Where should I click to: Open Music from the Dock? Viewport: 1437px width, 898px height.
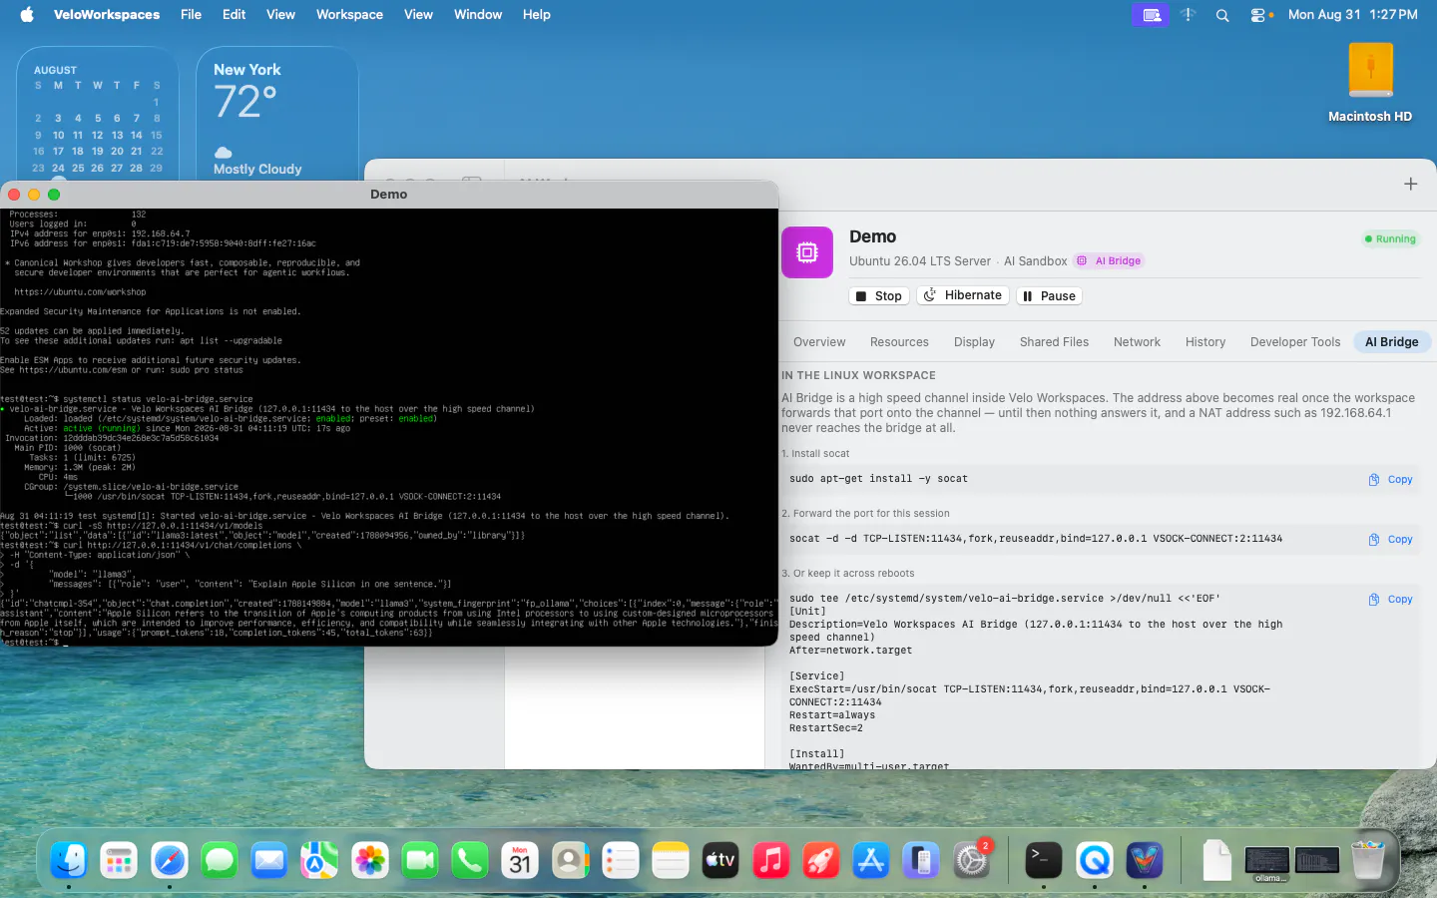pos(771,860)
